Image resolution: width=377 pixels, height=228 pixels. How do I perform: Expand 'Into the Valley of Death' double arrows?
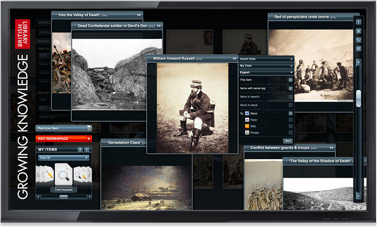[139, 15]
